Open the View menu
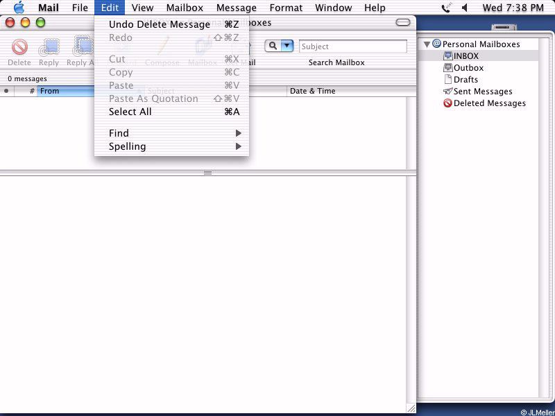 pyautogui.click(x=142, y=8)
